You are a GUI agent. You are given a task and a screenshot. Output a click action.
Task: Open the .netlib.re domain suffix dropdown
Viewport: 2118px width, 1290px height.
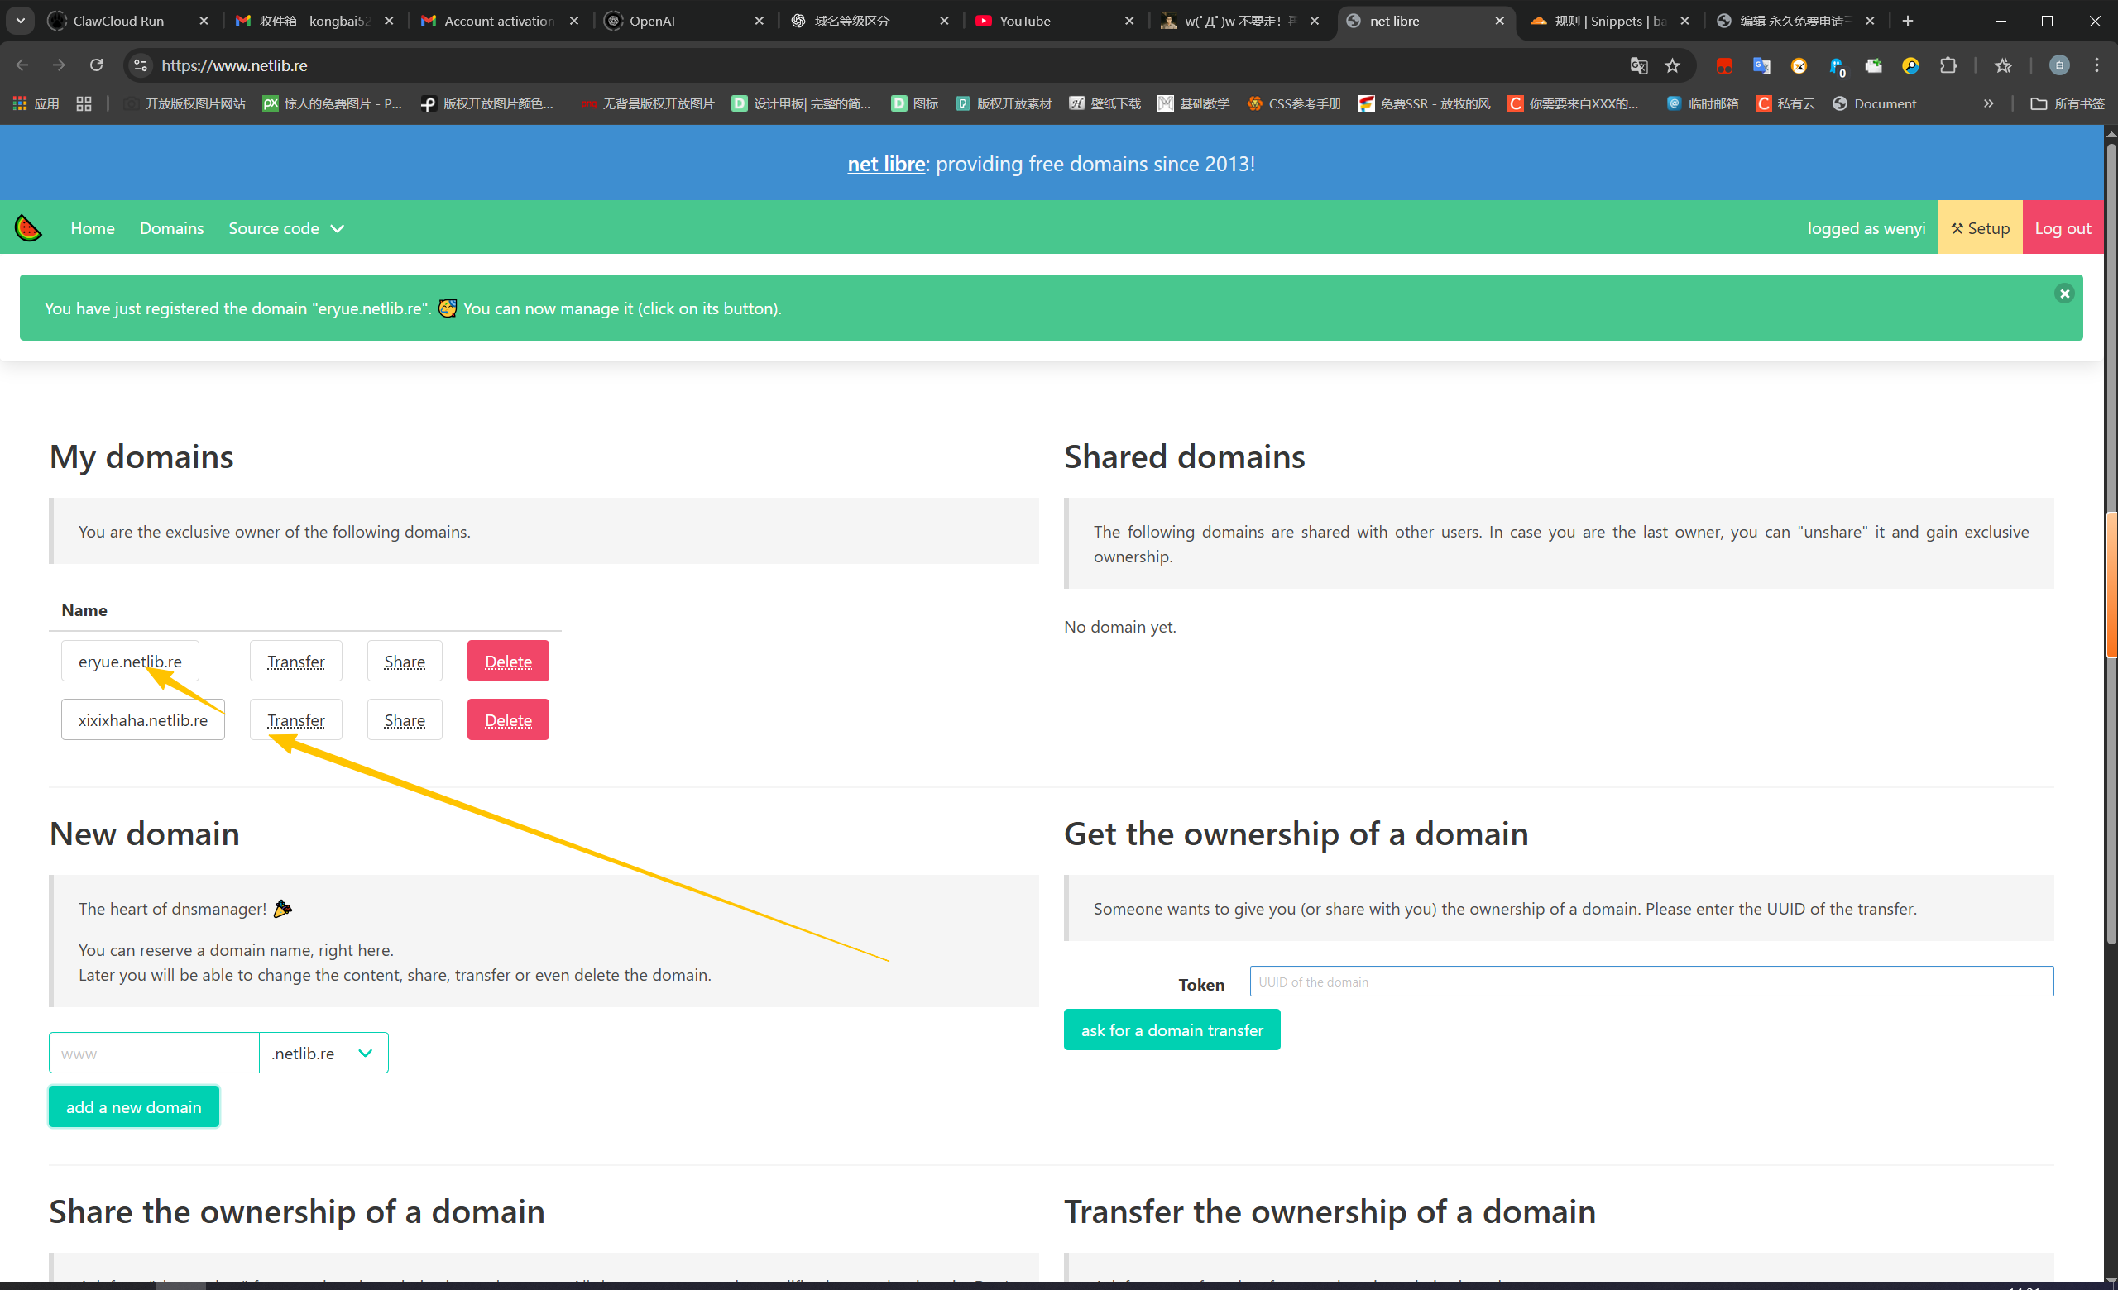coord(323,1053)
